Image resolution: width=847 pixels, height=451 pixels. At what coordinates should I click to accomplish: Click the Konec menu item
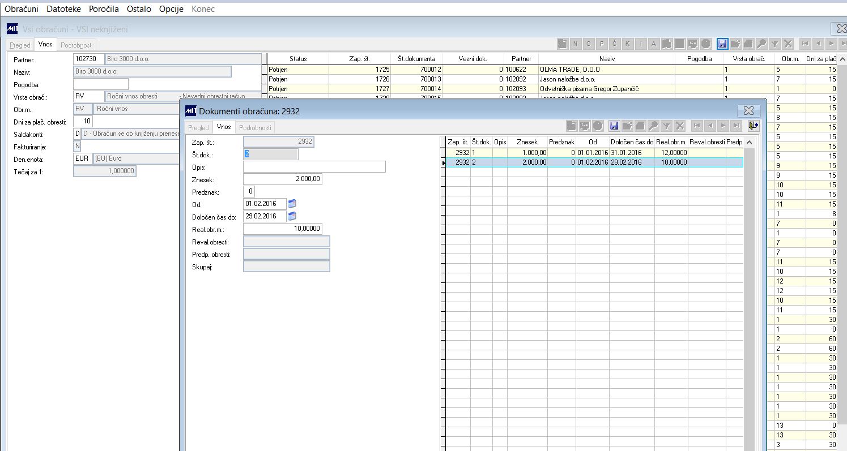pos(203,9)
